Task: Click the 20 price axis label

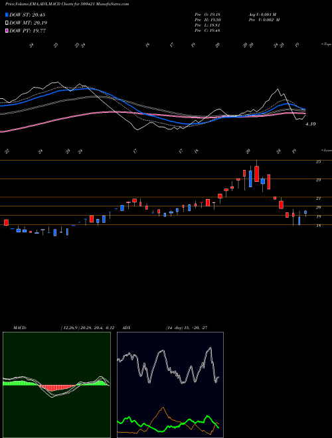Action: (318, 208)
